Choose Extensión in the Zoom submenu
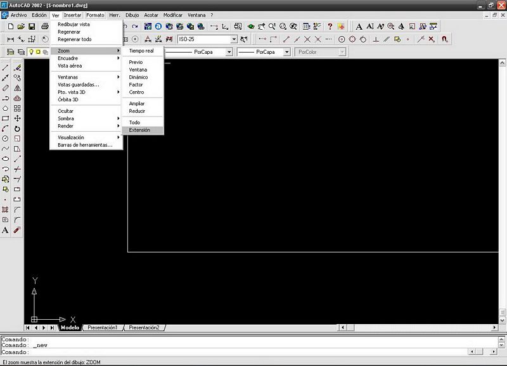The height and width of the screenshot is (366, 507). pyautogui.click(x=143, y=130)
